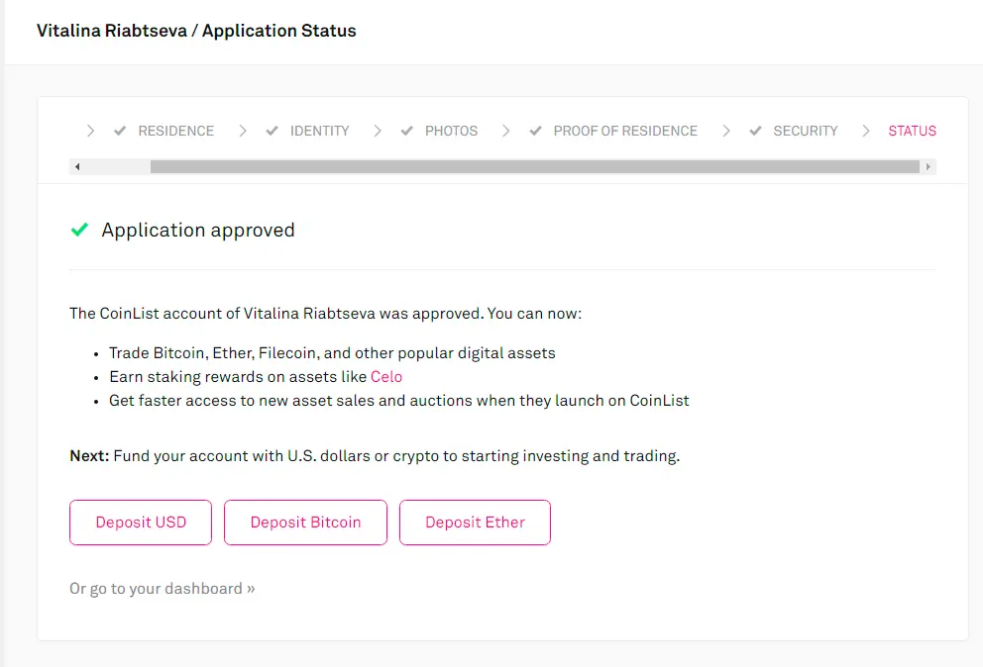The width and height of the screenshot is (983, 667).
Task: Click the chevron arrow before Security
Action: 726,131
